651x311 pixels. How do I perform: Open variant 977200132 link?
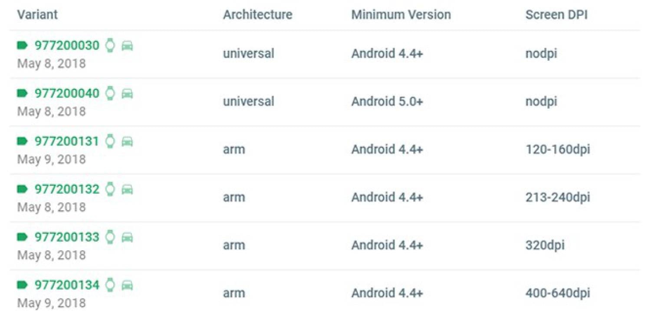tap(67, 189)
